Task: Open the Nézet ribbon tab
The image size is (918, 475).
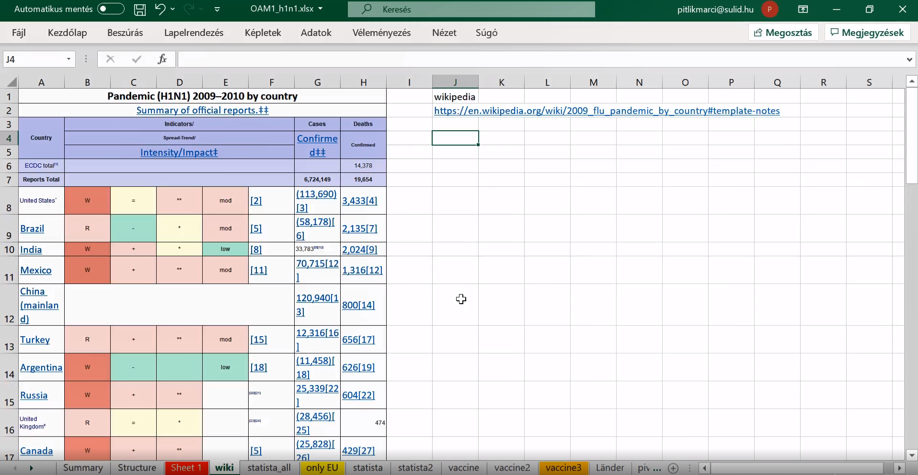Action: click(445, 33)
